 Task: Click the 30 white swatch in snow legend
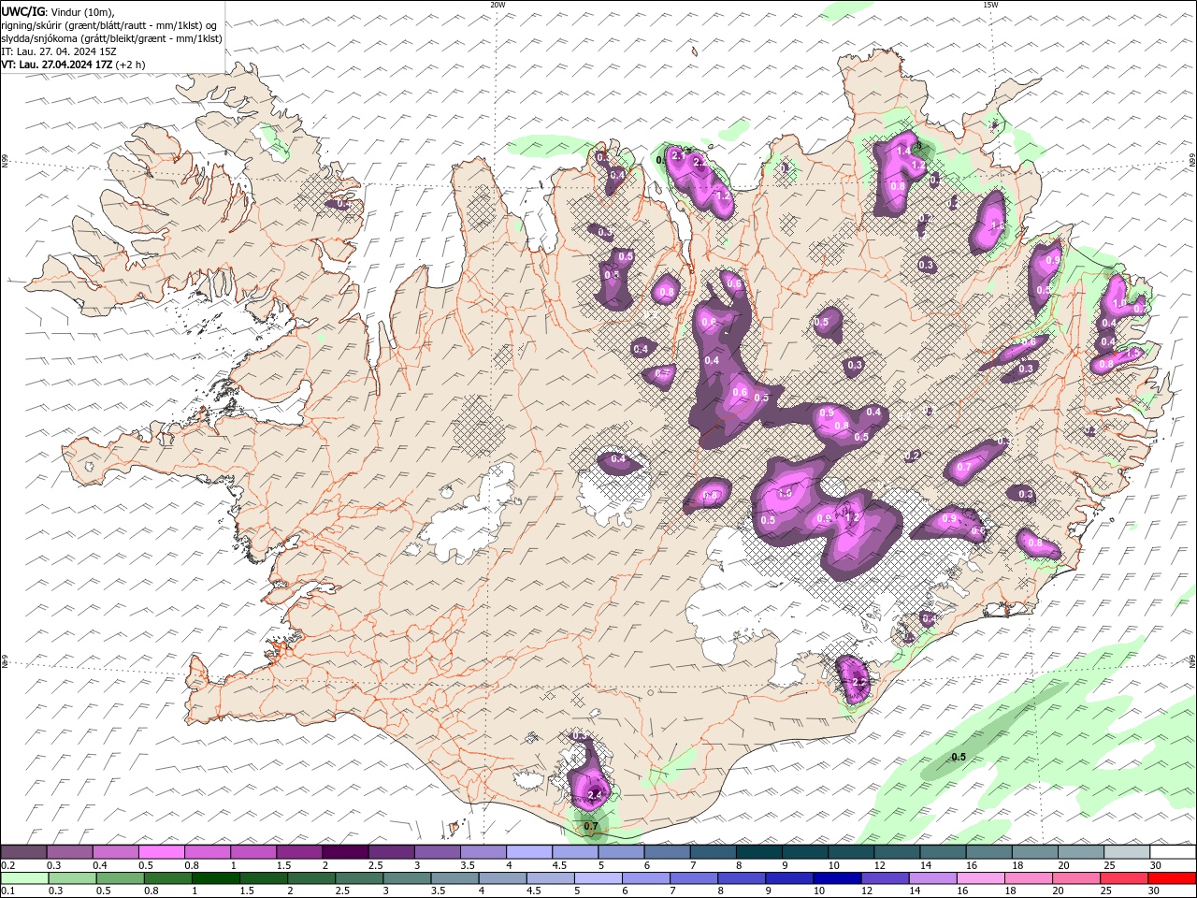pos(1173,851)
